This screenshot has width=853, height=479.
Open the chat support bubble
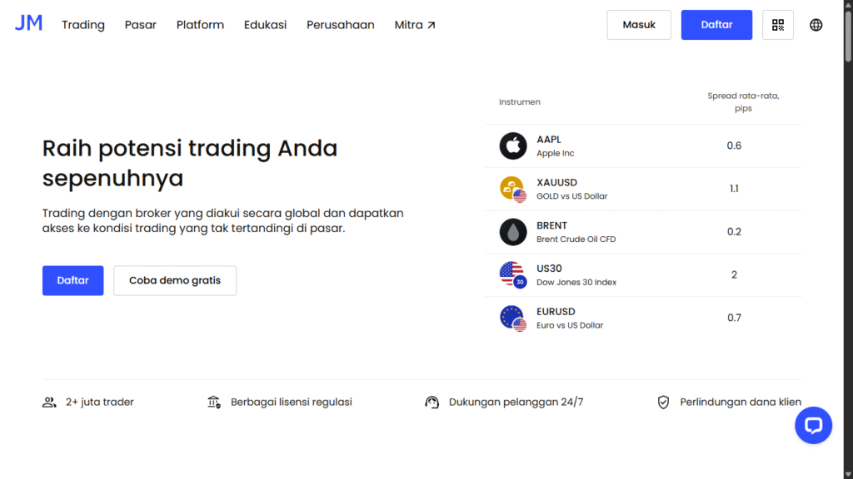813,425
